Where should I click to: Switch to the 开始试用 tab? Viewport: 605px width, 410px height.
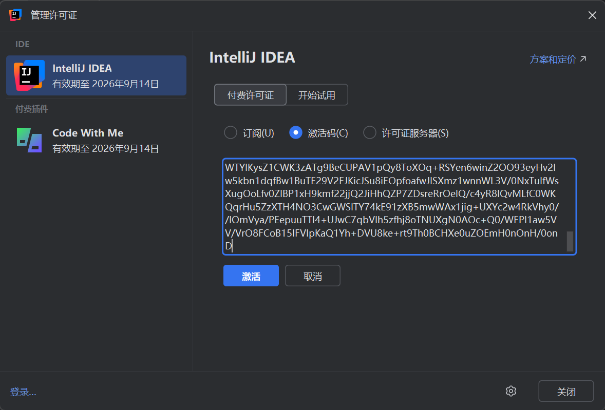pos(317,95)
